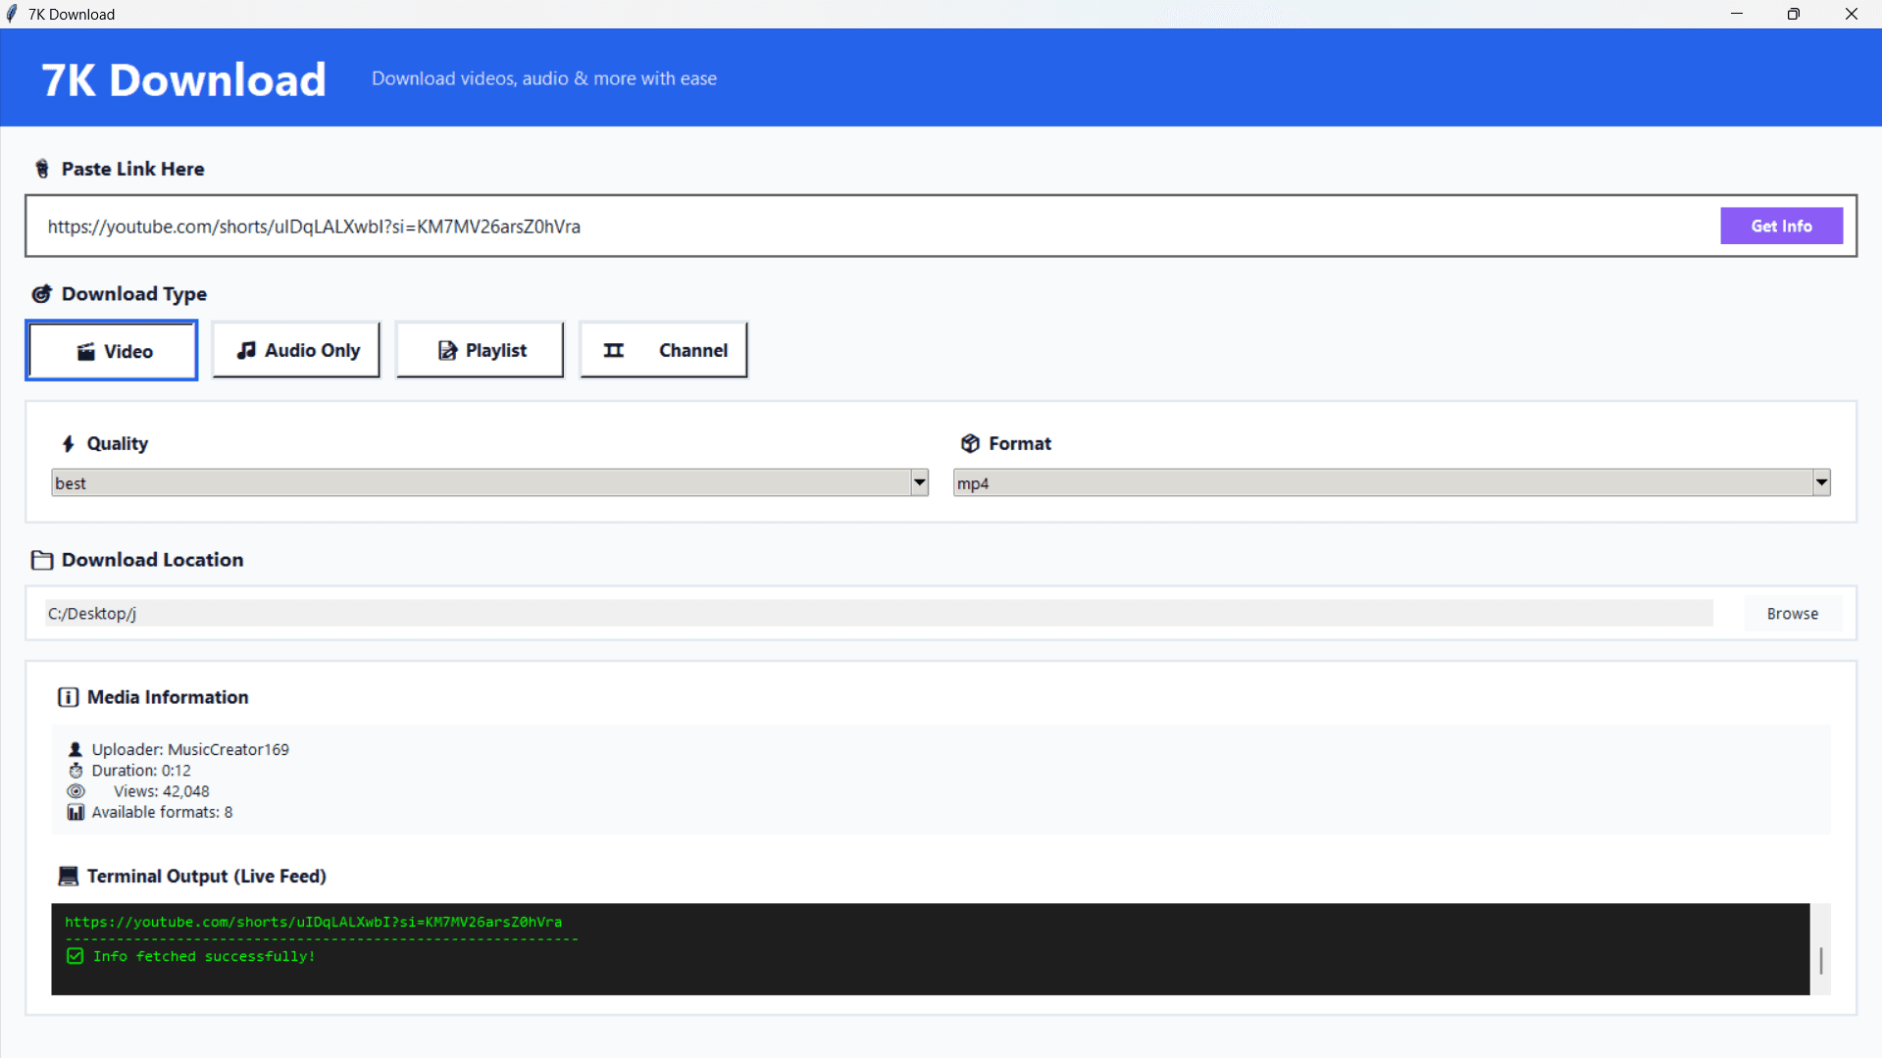
Task: Click the computer icon beside Terminal Output
Action: pyautogui.click(x=68, y=876)
